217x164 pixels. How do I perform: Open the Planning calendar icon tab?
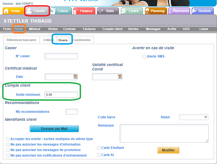point(155,11)
